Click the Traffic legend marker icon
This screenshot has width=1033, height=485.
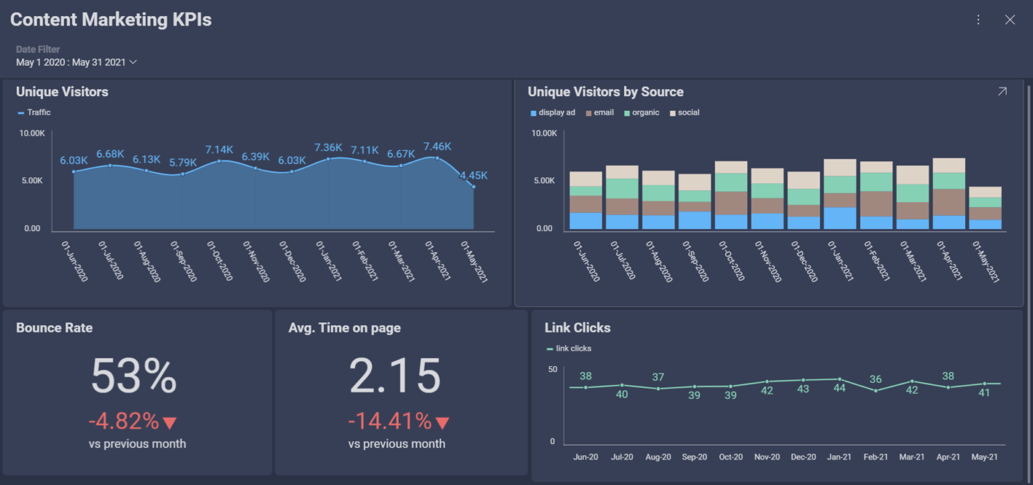21,112
